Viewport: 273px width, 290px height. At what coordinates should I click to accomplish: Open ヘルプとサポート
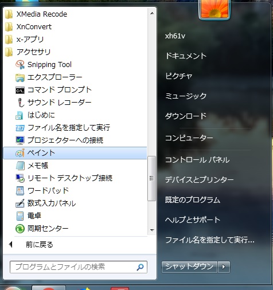click(x=193, y=220)
